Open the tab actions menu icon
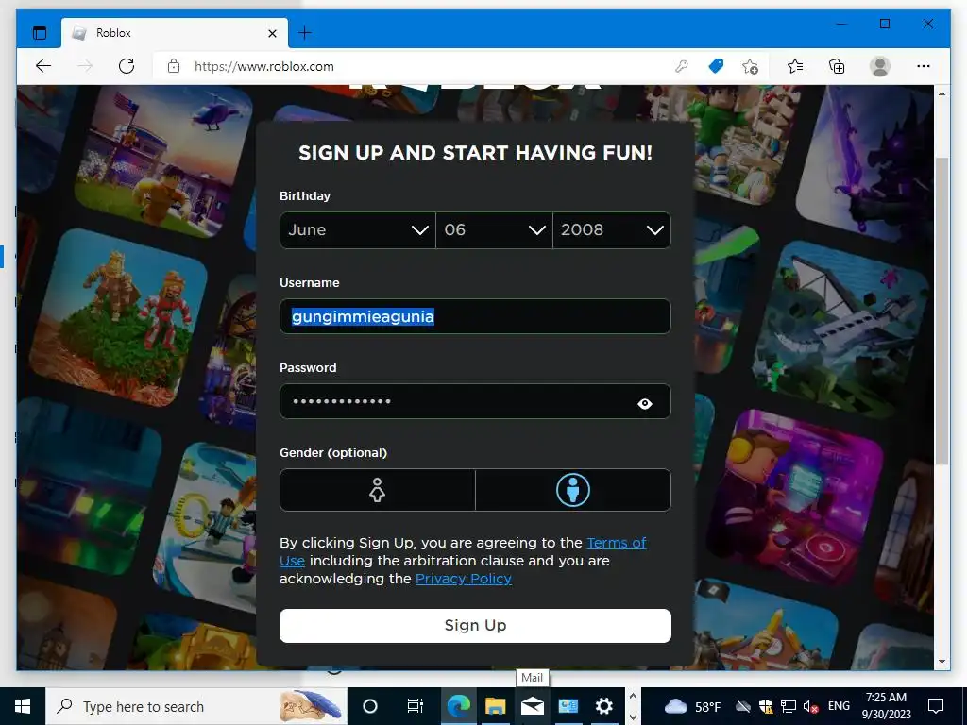Screen dimensions: 967x725 point(40,33)
